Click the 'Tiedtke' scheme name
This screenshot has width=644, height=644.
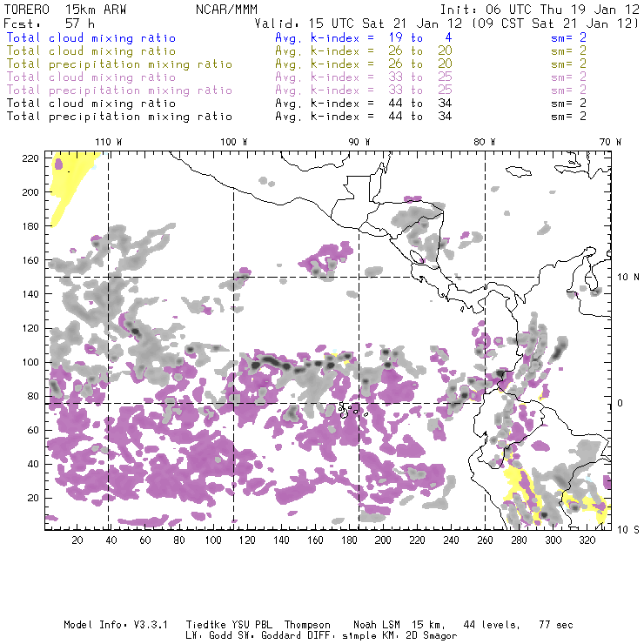pos(205,625)
